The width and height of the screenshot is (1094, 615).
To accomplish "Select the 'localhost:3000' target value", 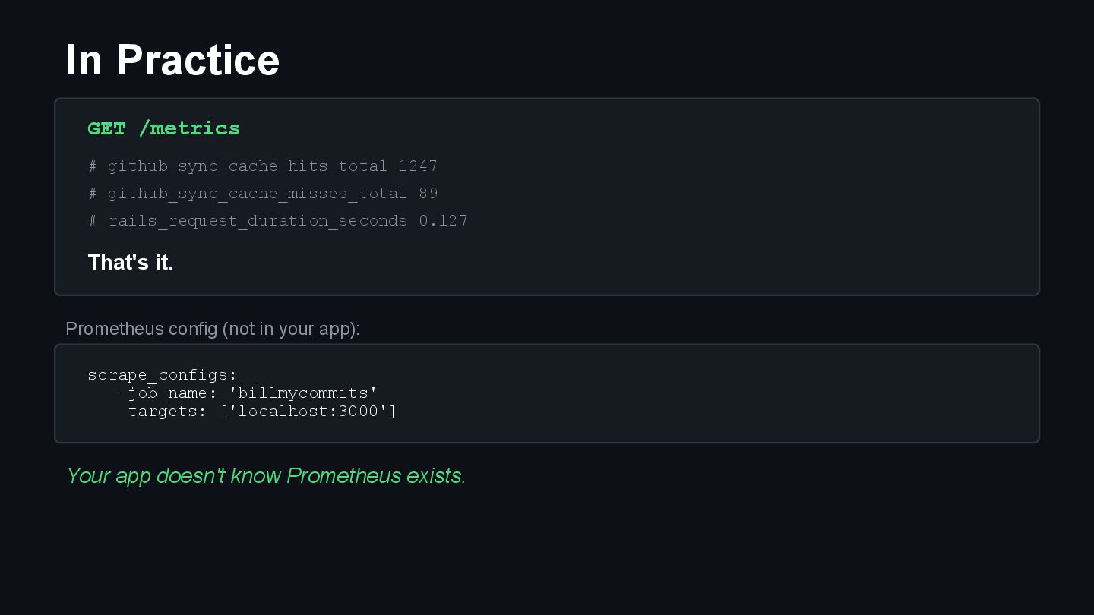I will [x=308, y=412].
